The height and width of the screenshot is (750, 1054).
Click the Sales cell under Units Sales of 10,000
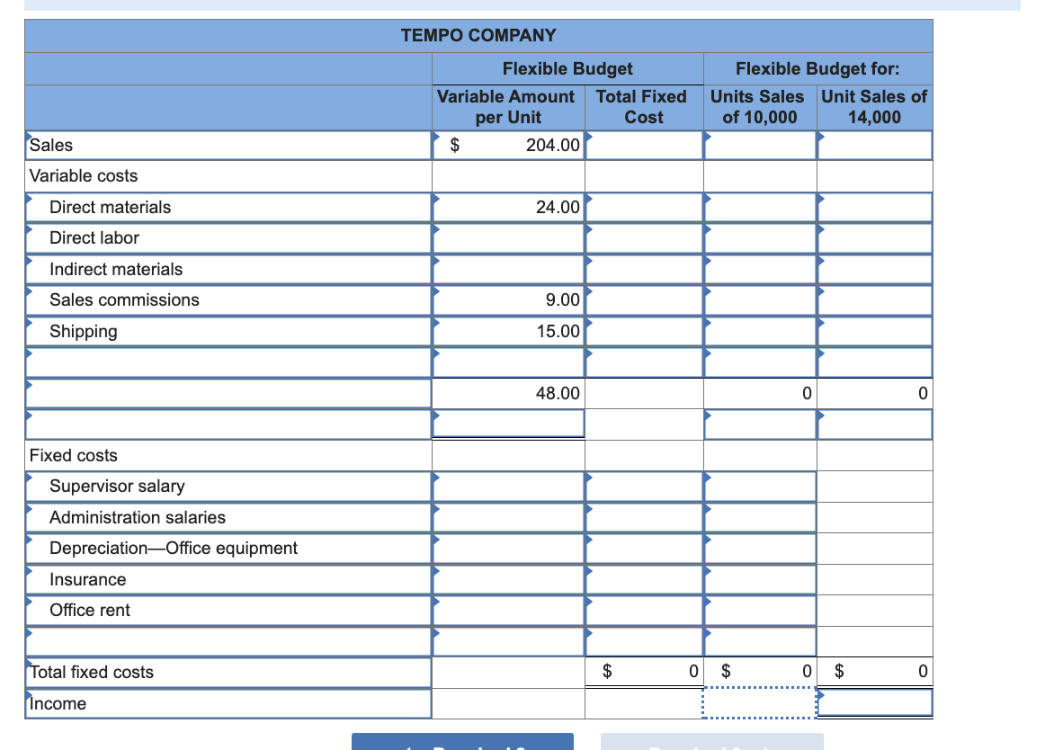click(x=760, y=145)
